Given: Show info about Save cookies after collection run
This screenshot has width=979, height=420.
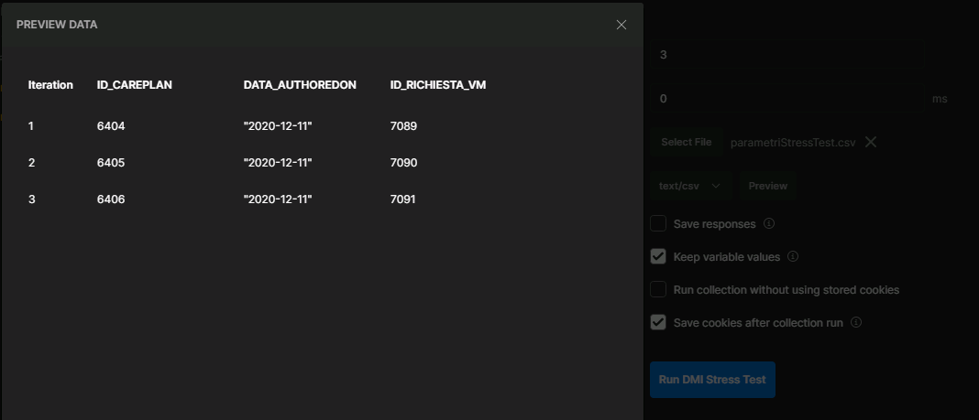Looking at the screenshot, I should tap(856, 322).
